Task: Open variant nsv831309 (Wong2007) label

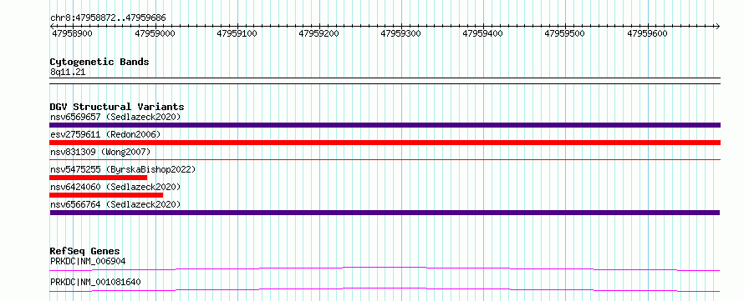Action: pos(100,152)
